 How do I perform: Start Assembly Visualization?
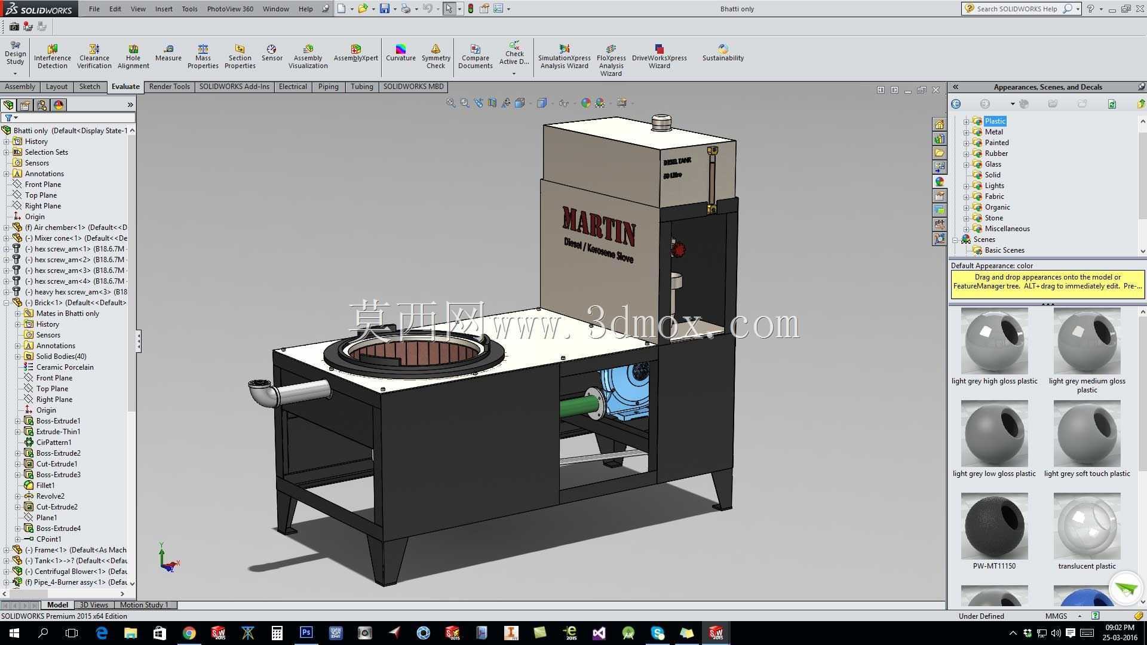coord(308,57)
